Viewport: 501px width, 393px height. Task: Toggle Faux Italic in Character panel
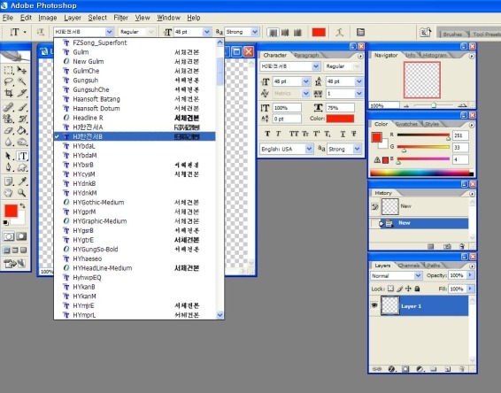(x=278, y=134)
